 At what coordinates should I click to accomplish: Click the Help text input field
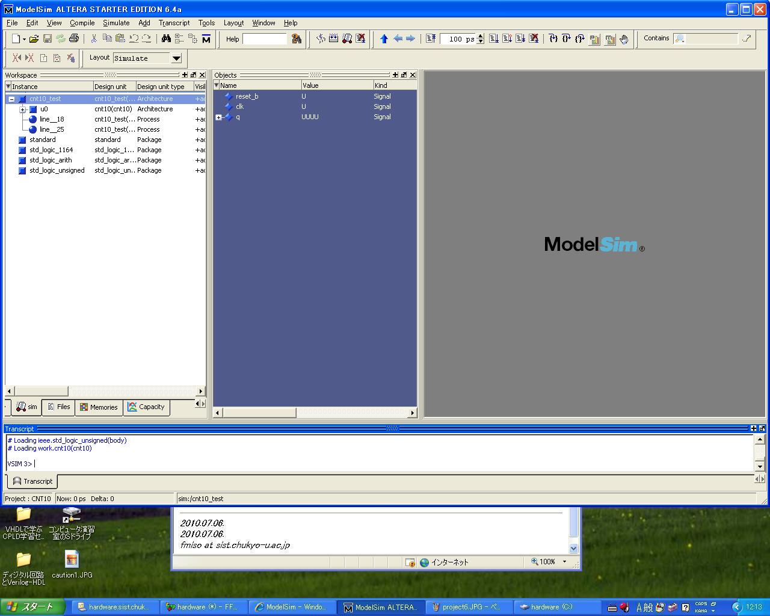265,39
